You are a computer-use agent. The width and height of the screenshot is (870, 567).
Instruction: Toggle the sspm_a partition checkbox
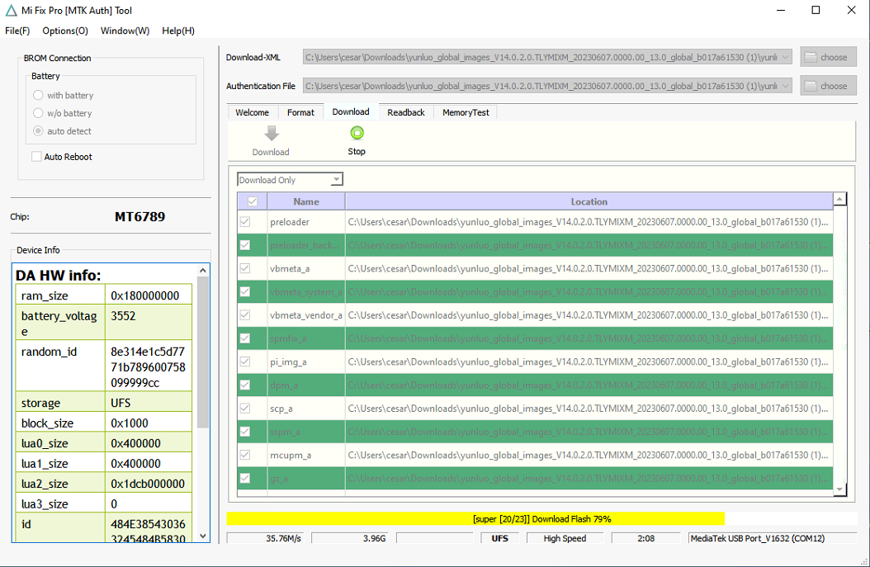244,432
